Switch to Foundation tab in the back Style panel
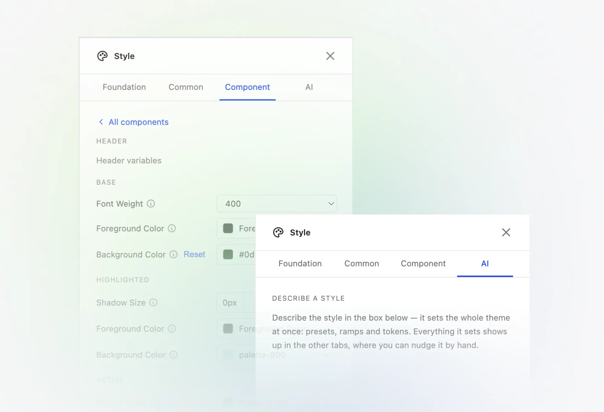The height and width of the screenshot is (412, 604). [x=124, y=87]
